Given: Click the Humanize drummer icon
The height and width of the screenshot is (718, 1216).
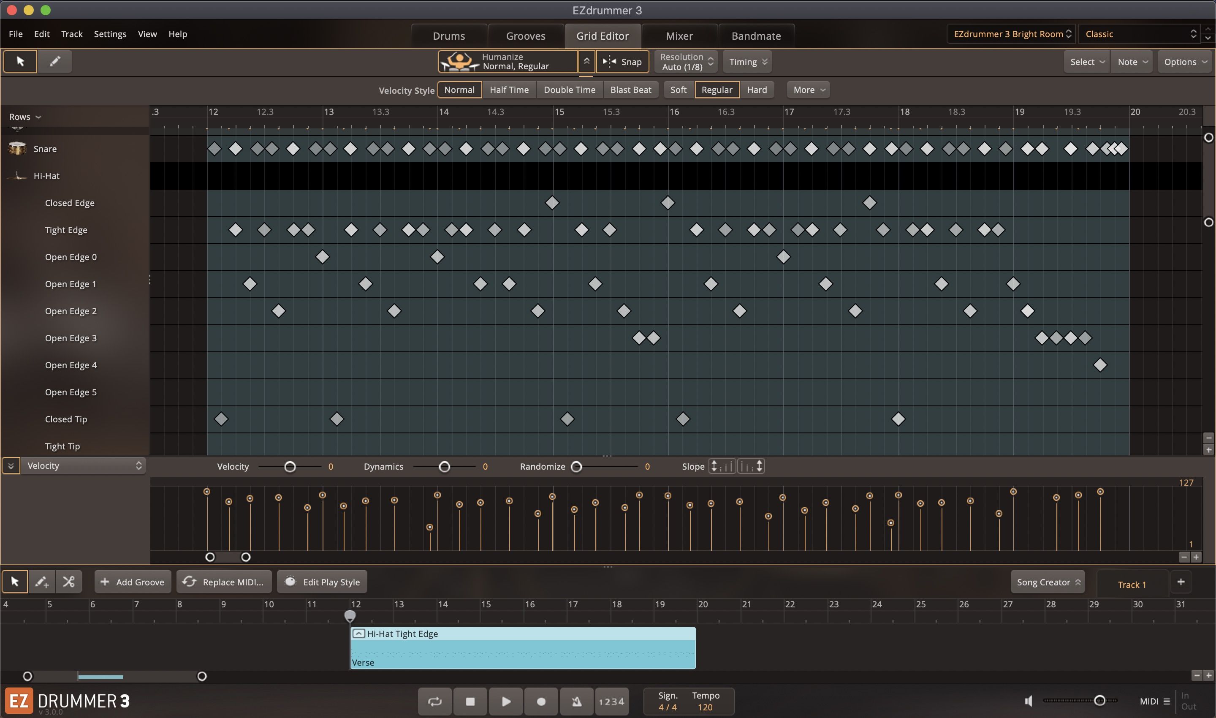Looking at the screenshot, I should pos(459,61).
